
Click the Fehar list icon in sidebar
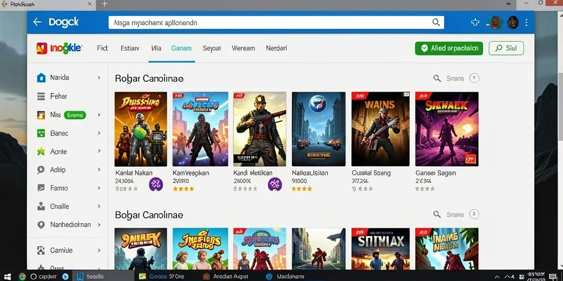point(41,96)
